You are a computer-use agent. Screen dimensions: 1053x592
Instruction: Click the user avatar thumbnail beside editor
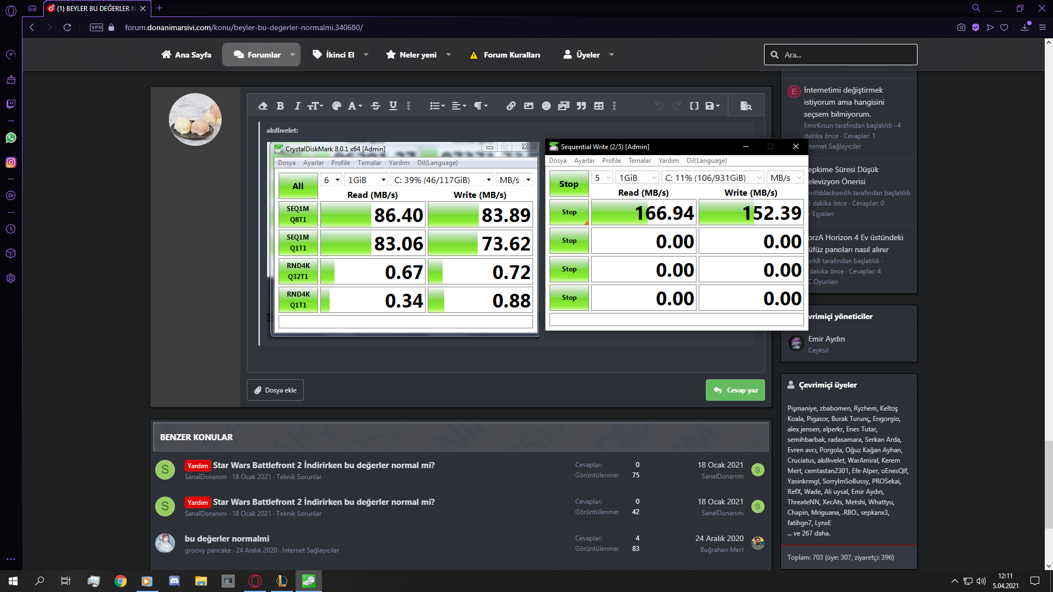[195, 119]
